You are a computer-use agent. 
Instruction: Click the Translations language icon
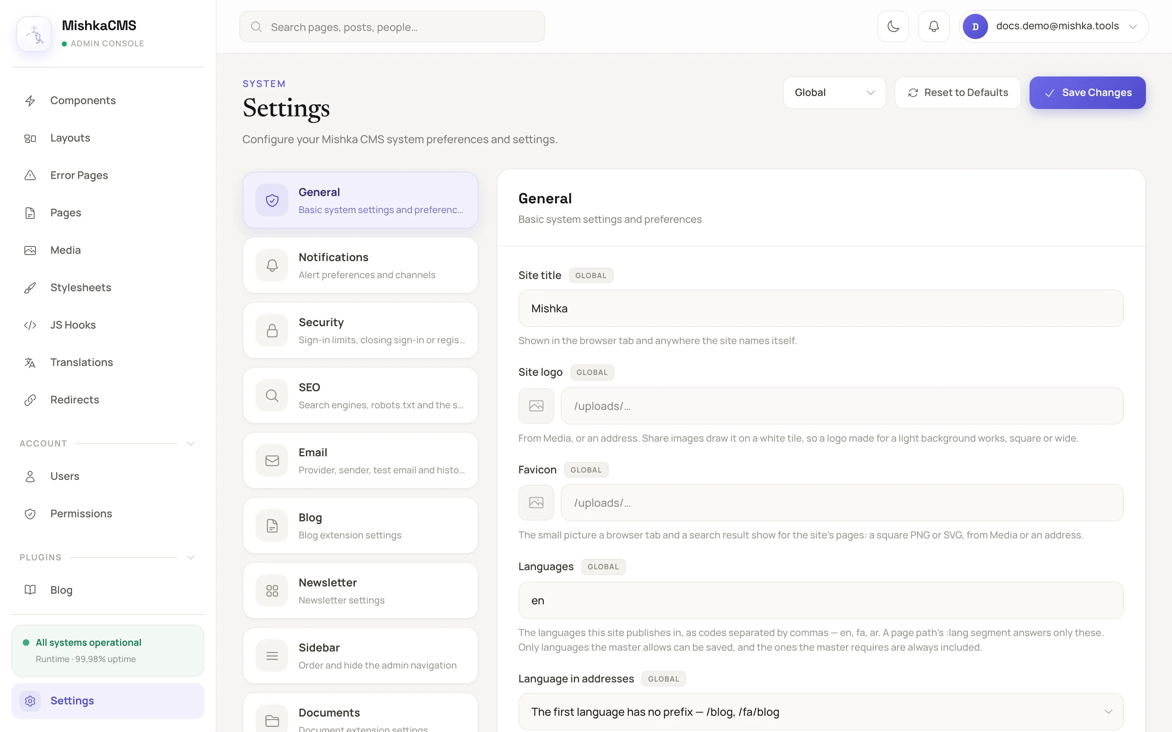coord(30,363)
